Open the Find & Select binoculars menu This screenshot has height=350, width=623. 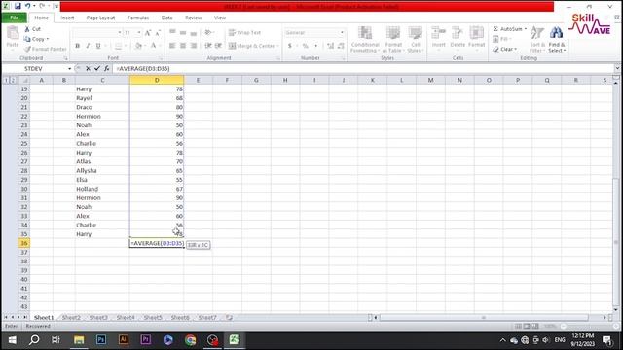click(556, 39)
